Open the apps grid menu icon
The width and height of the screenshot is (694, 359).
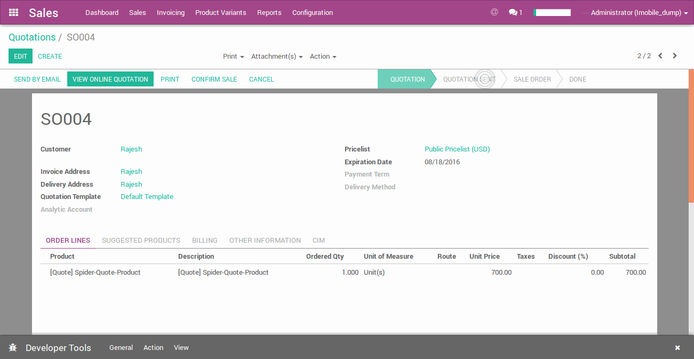14,12
